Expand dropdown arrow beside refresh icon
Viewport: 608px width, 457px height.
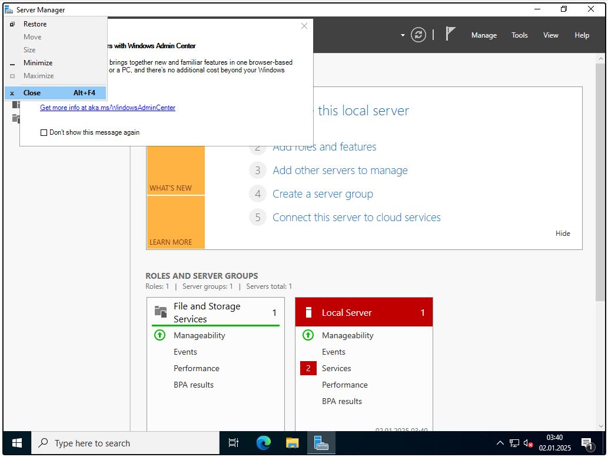coord(403,35)
